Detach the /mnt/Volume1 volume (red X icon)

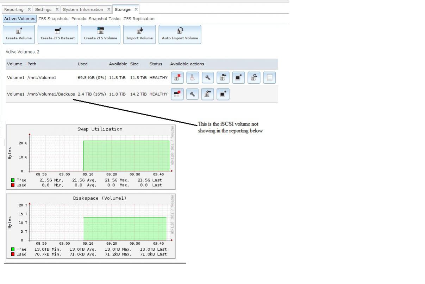click(177, 78)
